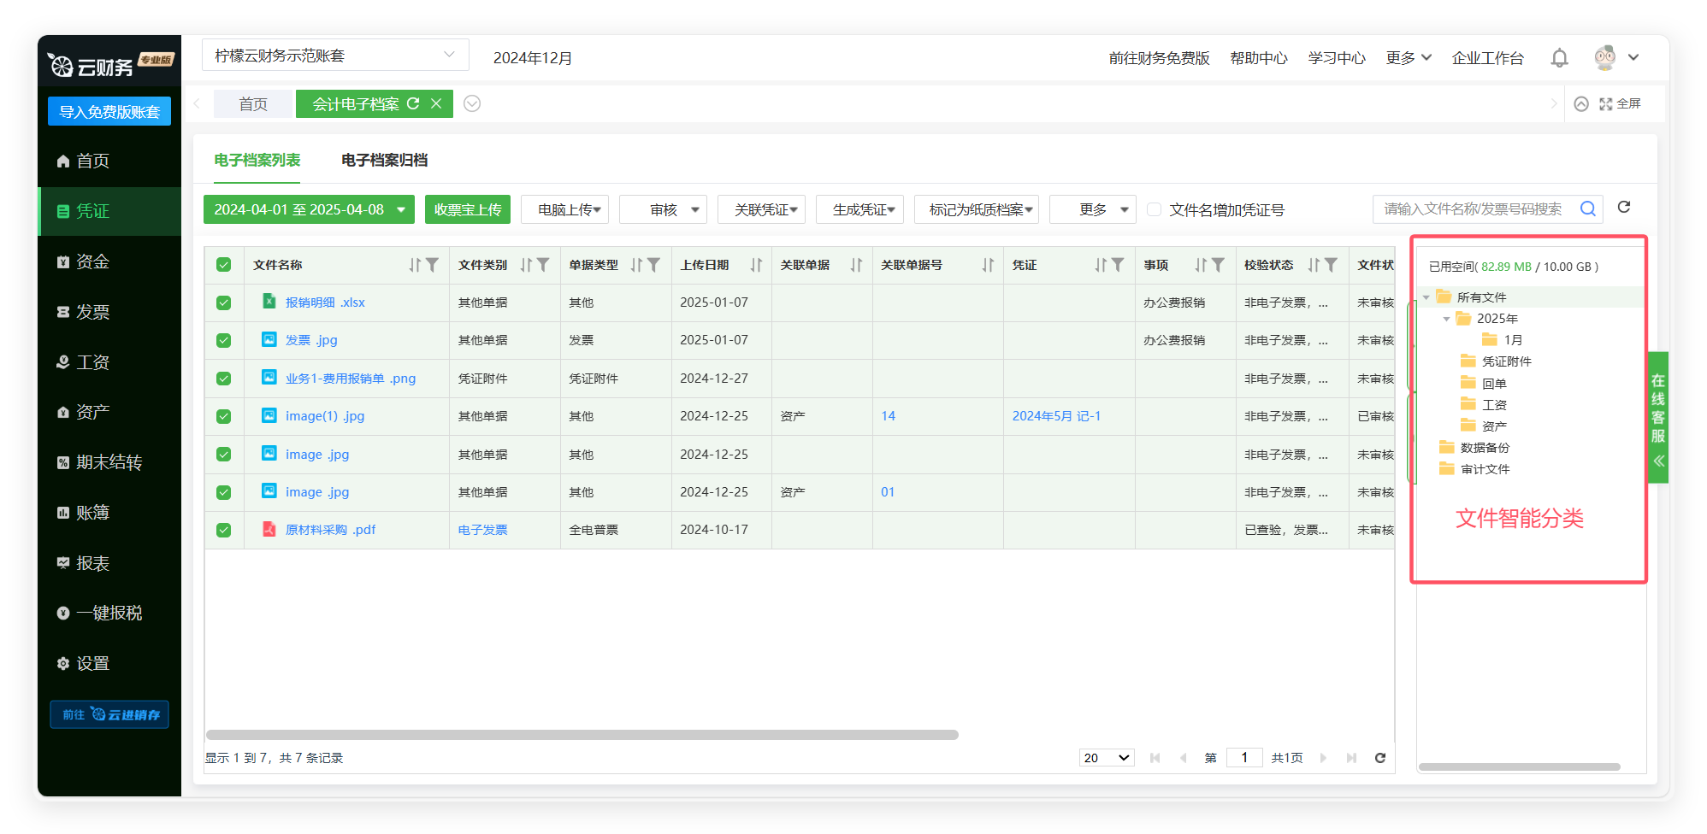Click the search magnifier icon

click(1587, 208)
